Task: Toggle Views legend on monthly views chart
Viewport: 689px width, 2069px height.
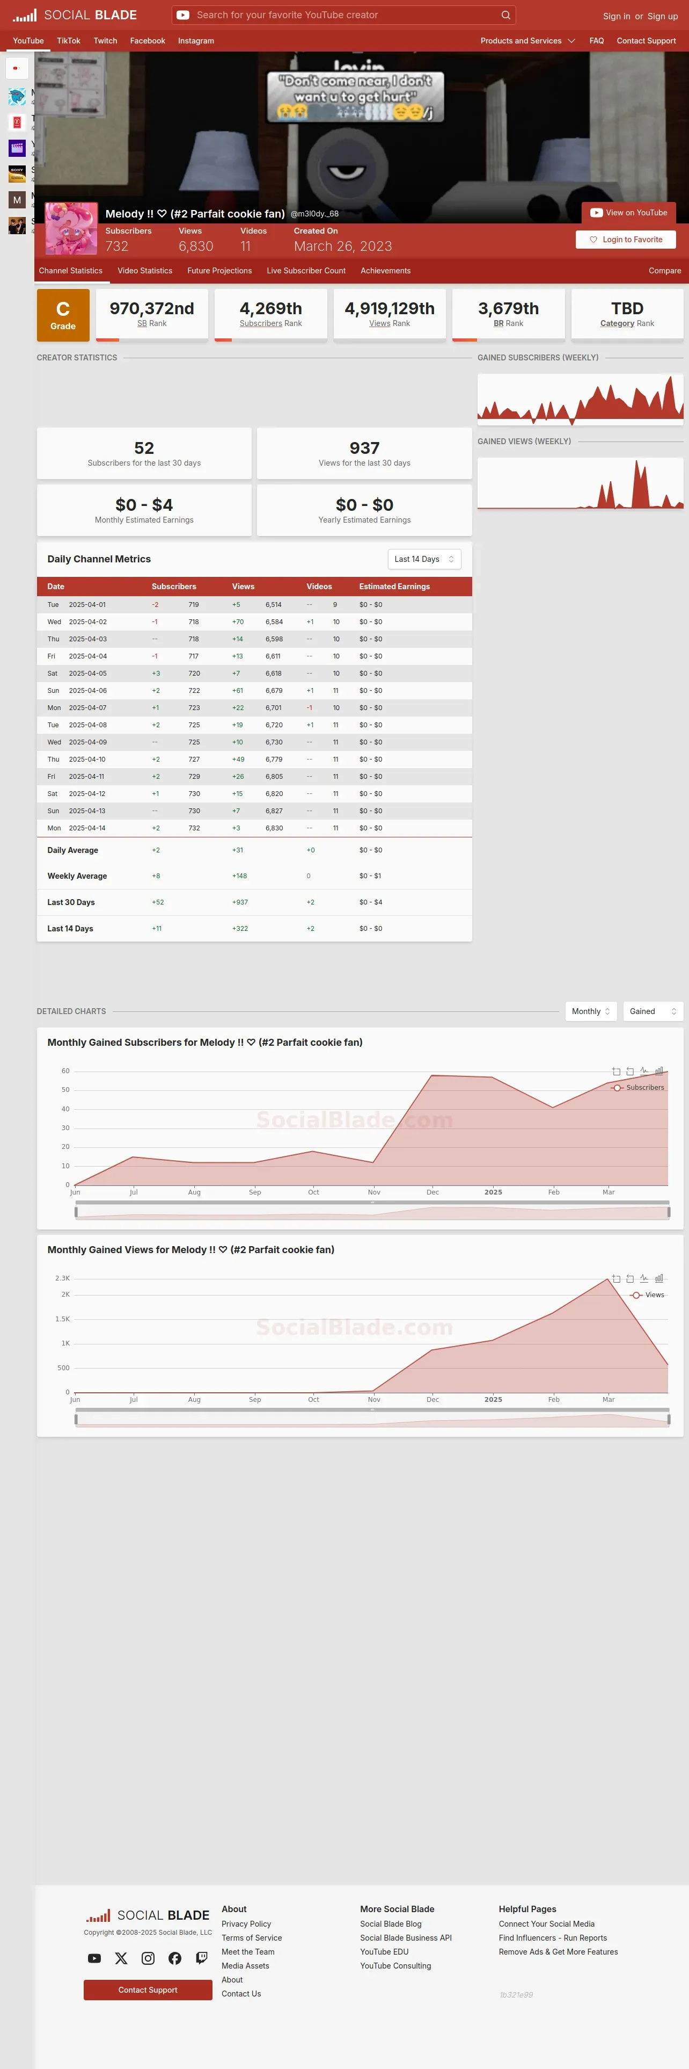Action: click(647, 1294)
